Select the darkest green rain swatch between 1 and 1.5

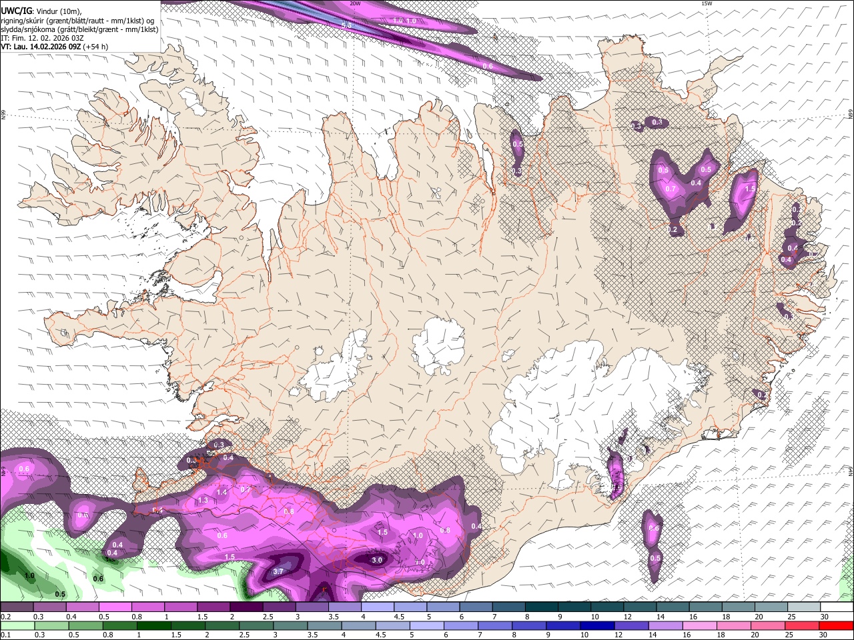click(154, 625)
